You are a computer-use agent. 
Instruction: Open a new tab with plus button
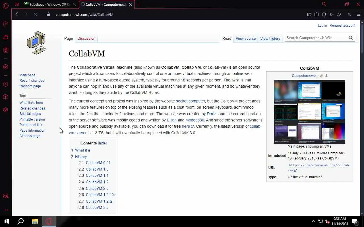click(139, 4)
